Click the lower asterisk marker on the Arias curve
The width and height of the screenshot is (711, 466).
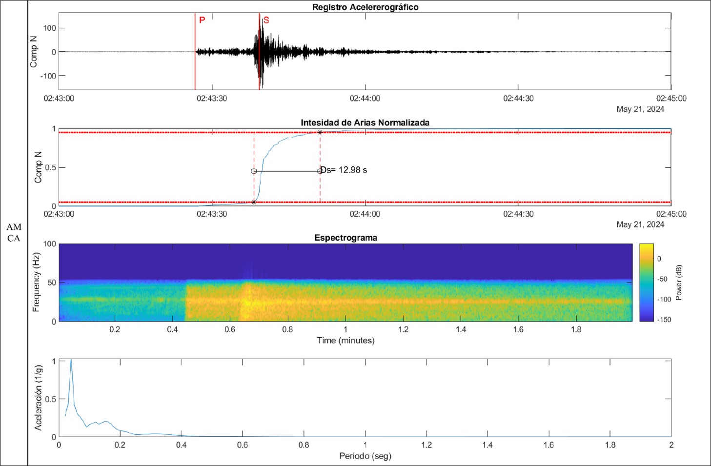click(x=254, y=202)
